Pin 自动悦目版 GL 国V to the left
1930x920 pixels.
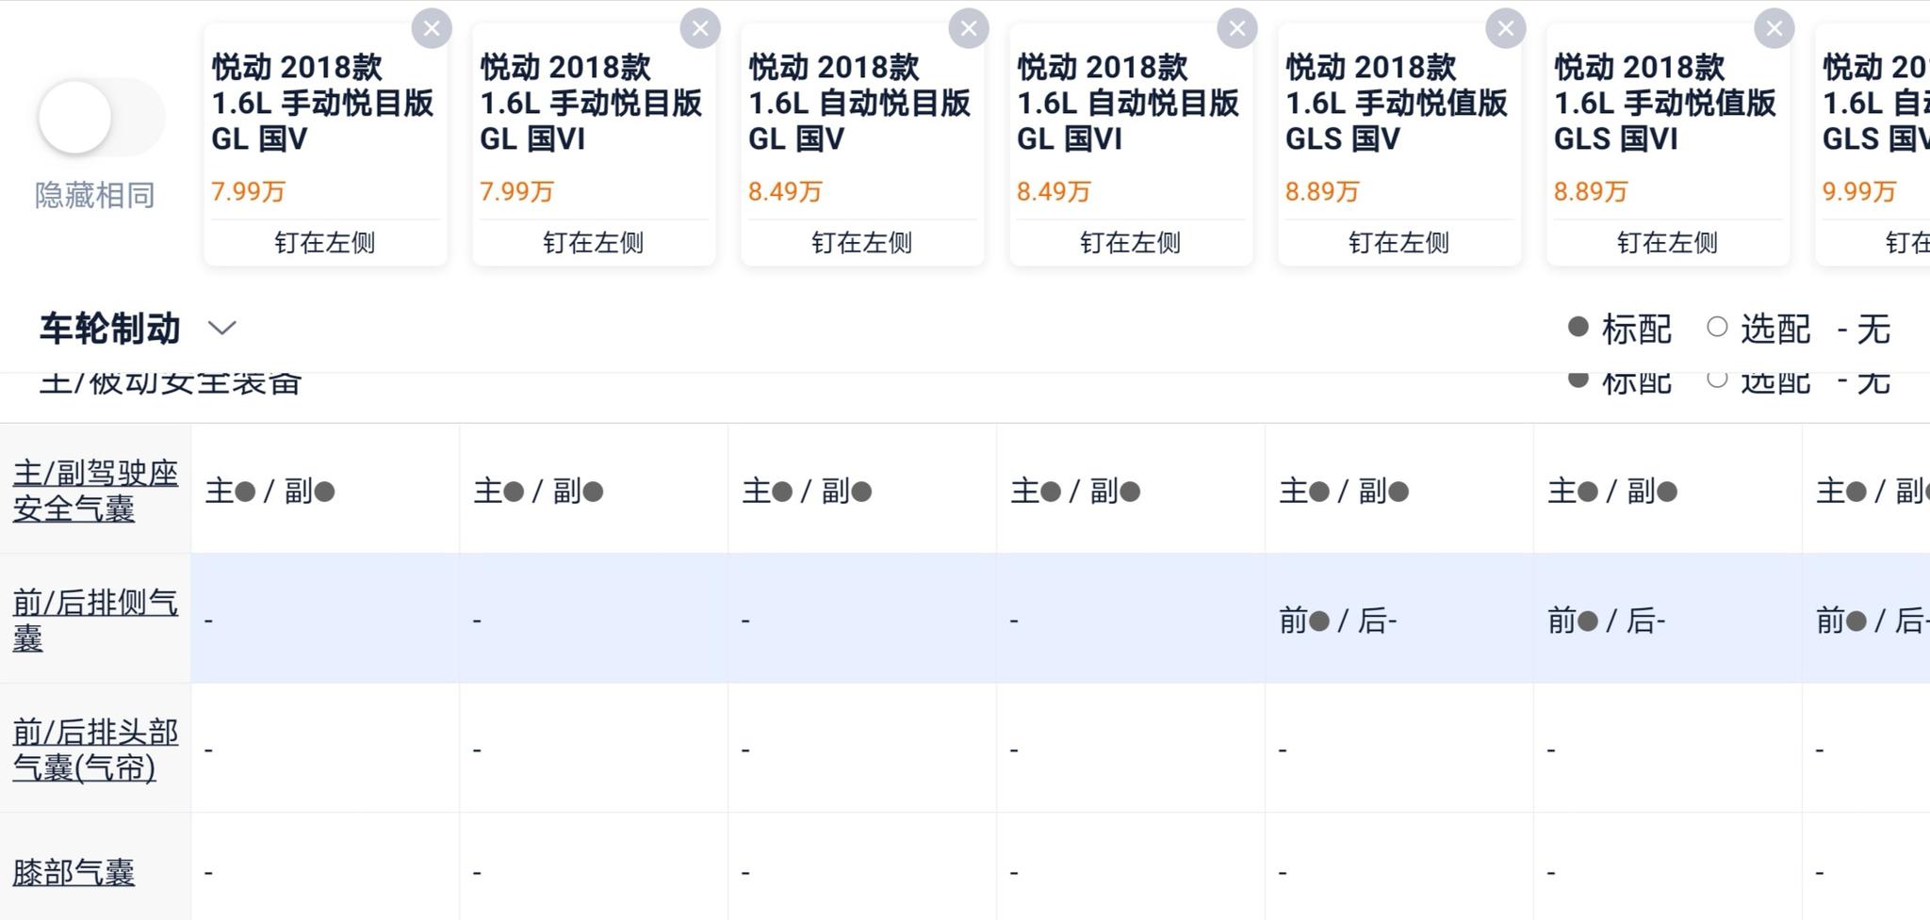(x=862, y=243)
